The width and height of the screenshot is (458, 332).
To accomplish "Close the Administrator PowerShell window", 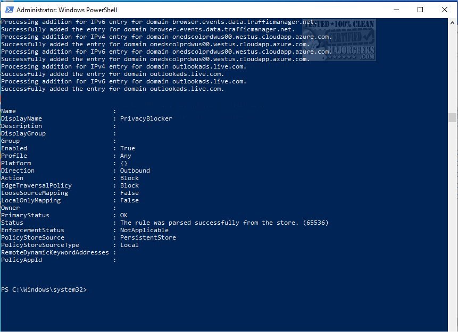I will point(445,10).
